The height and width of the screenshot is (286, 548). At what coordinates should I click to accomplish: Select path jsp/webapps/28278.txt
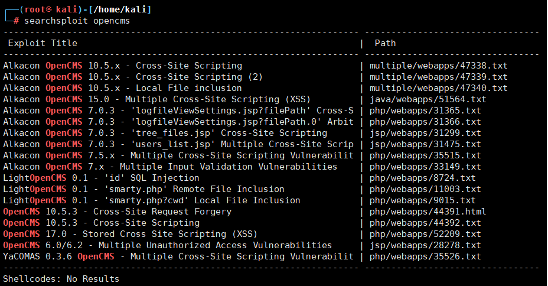point(425,245)
